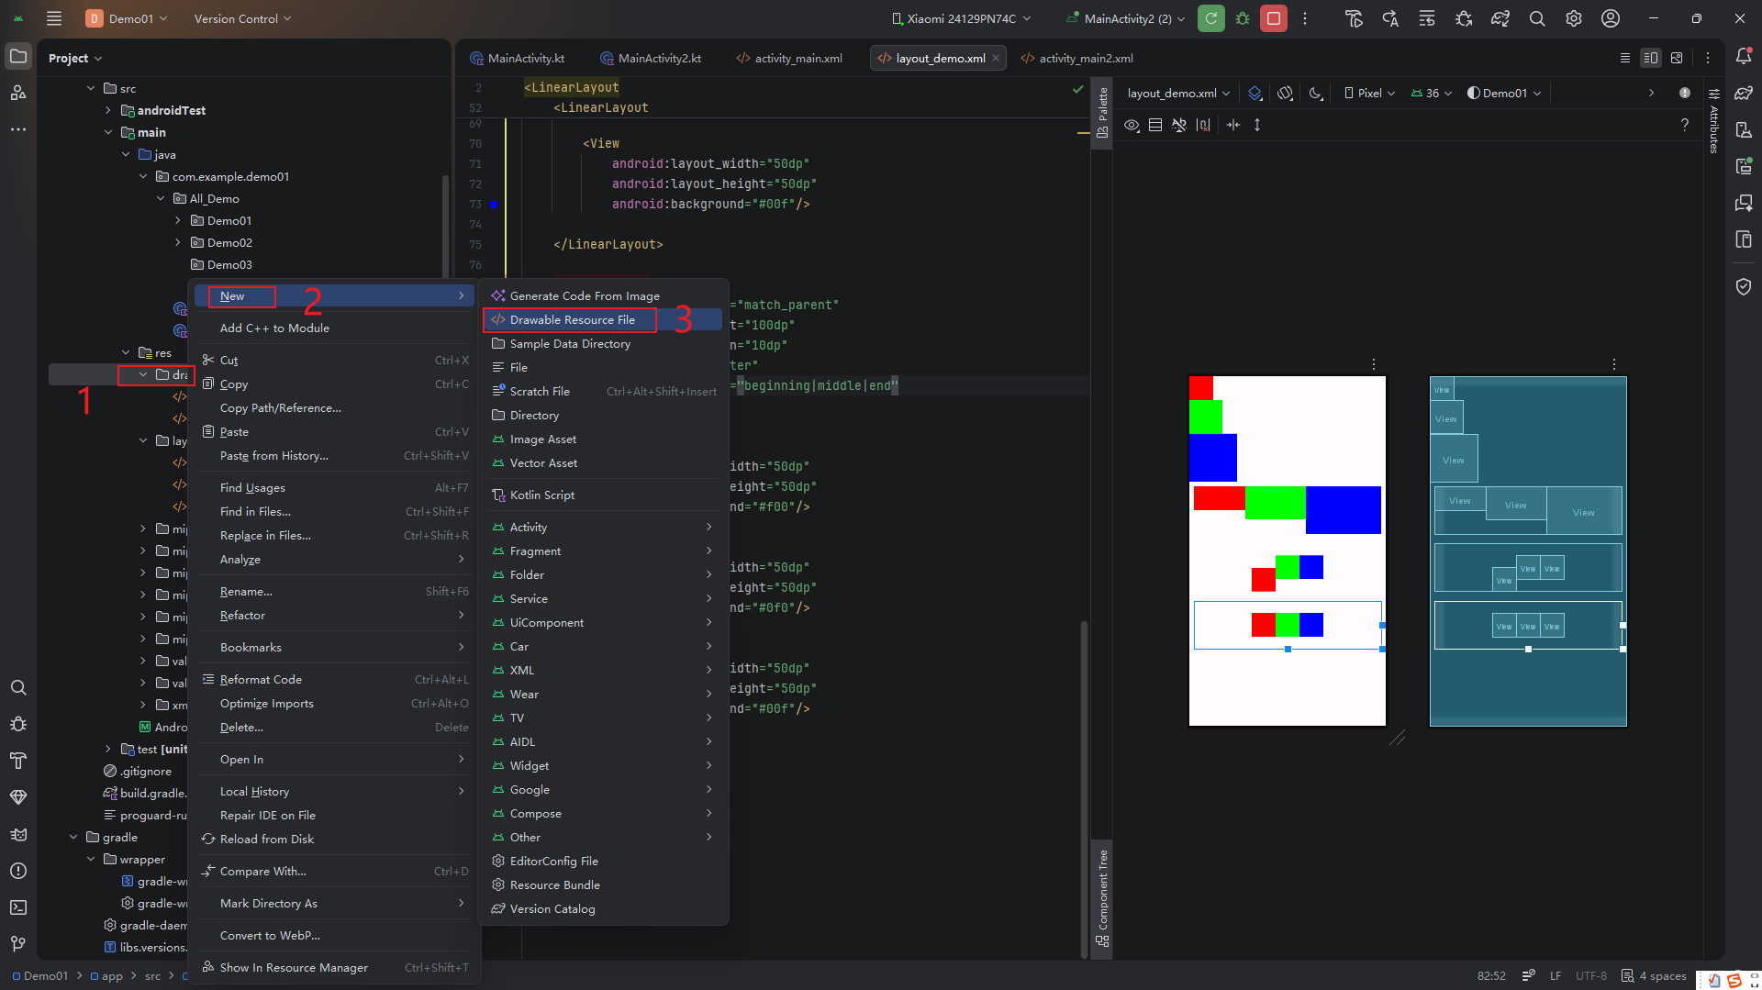Screen dimensions: 1762x990
Task: Open the Gradle tool window
Action: pos(1744,94)
